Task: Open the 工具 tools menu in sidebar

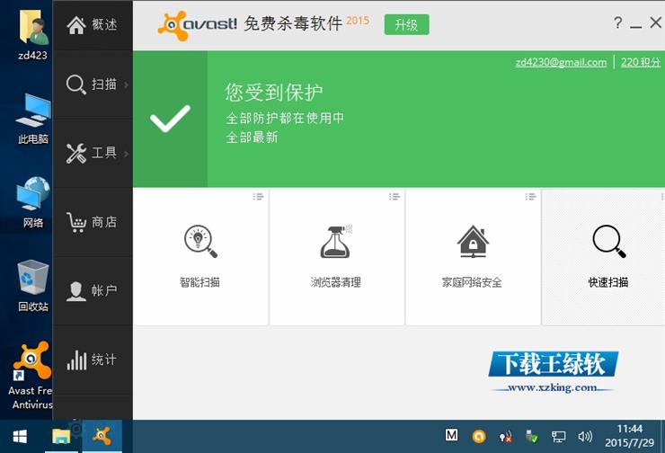Action: [x=92, y=153]
